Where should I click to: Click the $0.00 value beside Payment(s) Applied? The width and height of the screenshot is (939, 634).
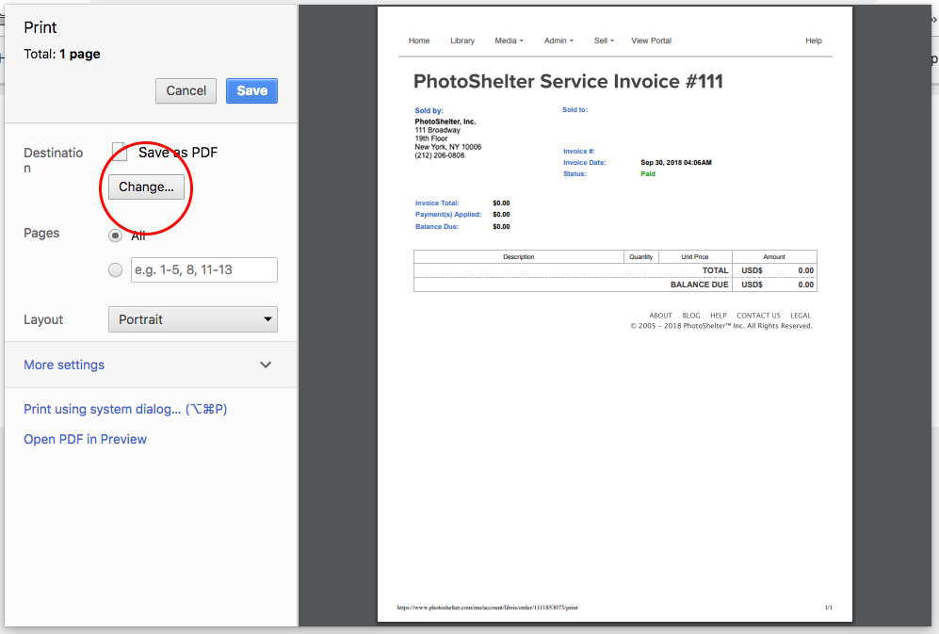tap(501, 215)
